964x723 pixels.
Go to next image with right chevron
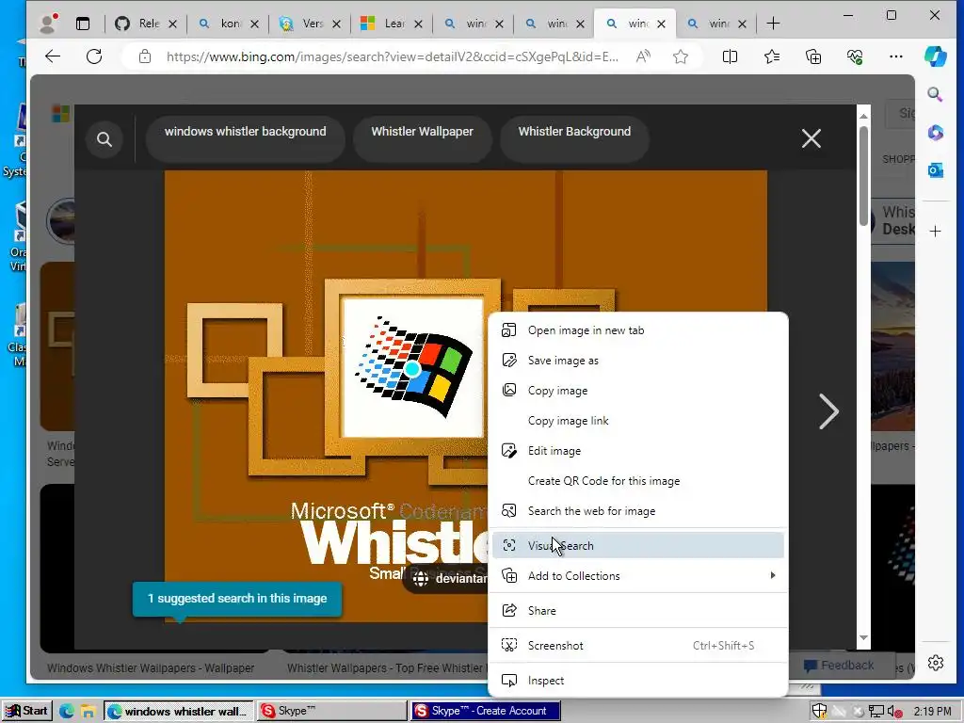[828, 411]
